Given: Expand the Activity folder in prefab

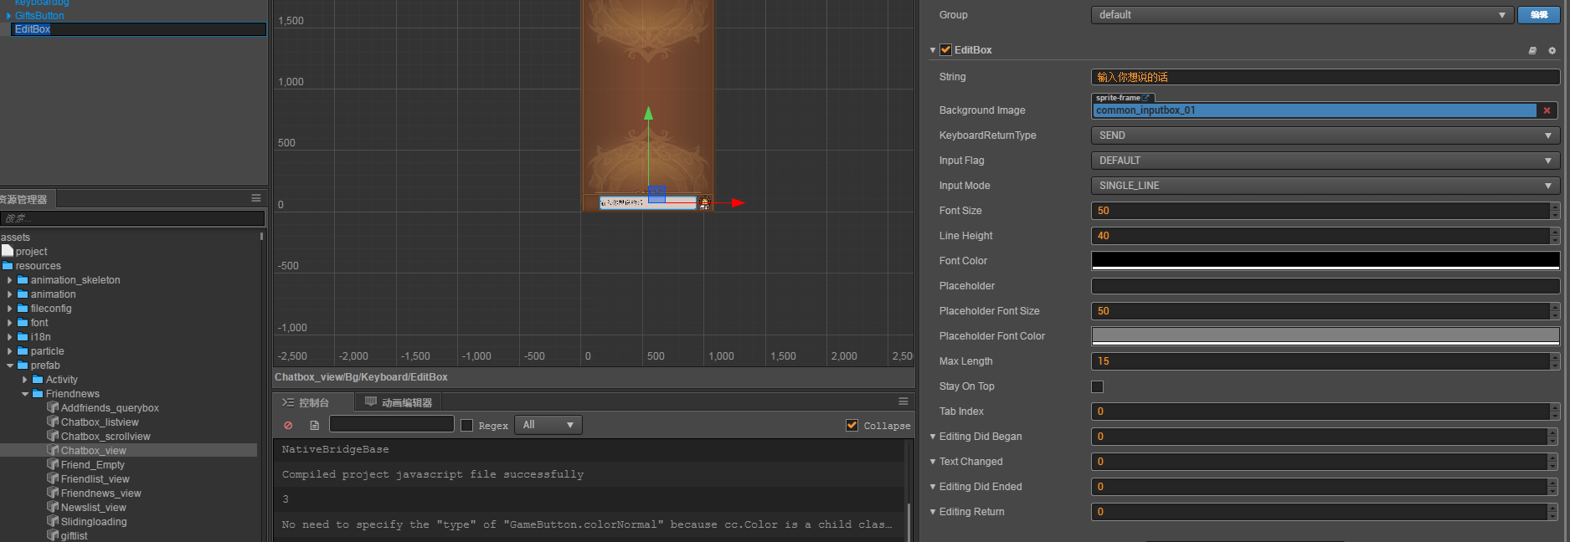Looking at the screenshot, I should pyautogui.click(x=25, y=379).
